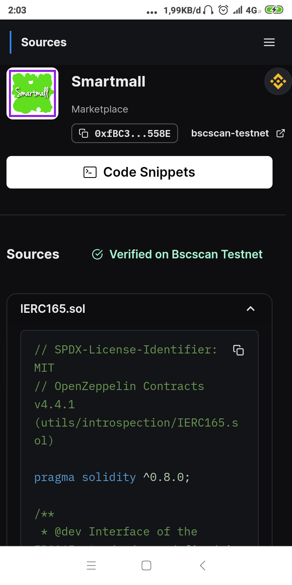Tap the Android back navigation arrow
Image resolution: width=292 pixels, height=585 pixels.
[203, 565]
